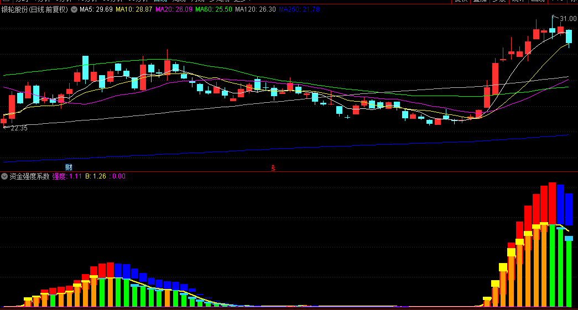The height and width of the screenshot is (310, 578).
Task: Select the 资金强度系数 indicator title
Action: tap(29, 176)
